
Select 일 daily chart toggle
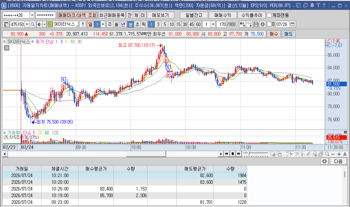pos(90,24)
